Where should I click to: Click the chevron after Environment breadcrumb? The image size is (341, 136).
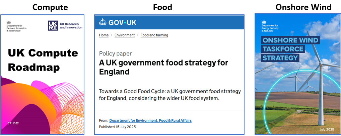pyautogui.click(x=138, y=35)
